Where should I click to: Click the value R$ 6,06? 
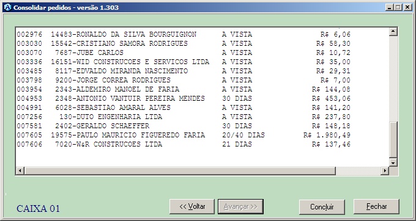pos(335,34)
